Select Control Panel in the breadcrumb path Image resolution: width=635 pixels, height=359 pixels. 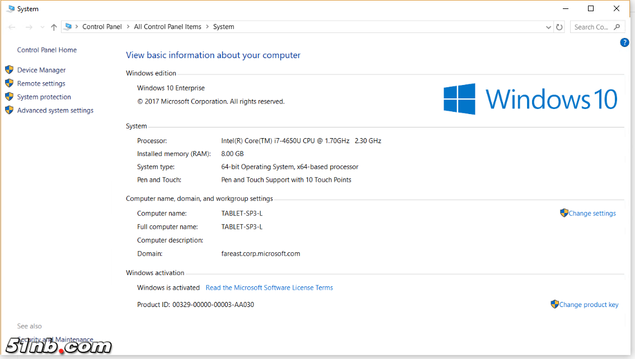coord(102,27)
